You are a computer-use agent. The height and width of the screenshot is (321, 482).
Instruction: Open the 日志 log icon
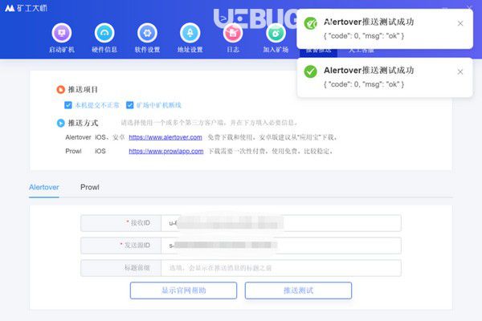pos(233,33)
